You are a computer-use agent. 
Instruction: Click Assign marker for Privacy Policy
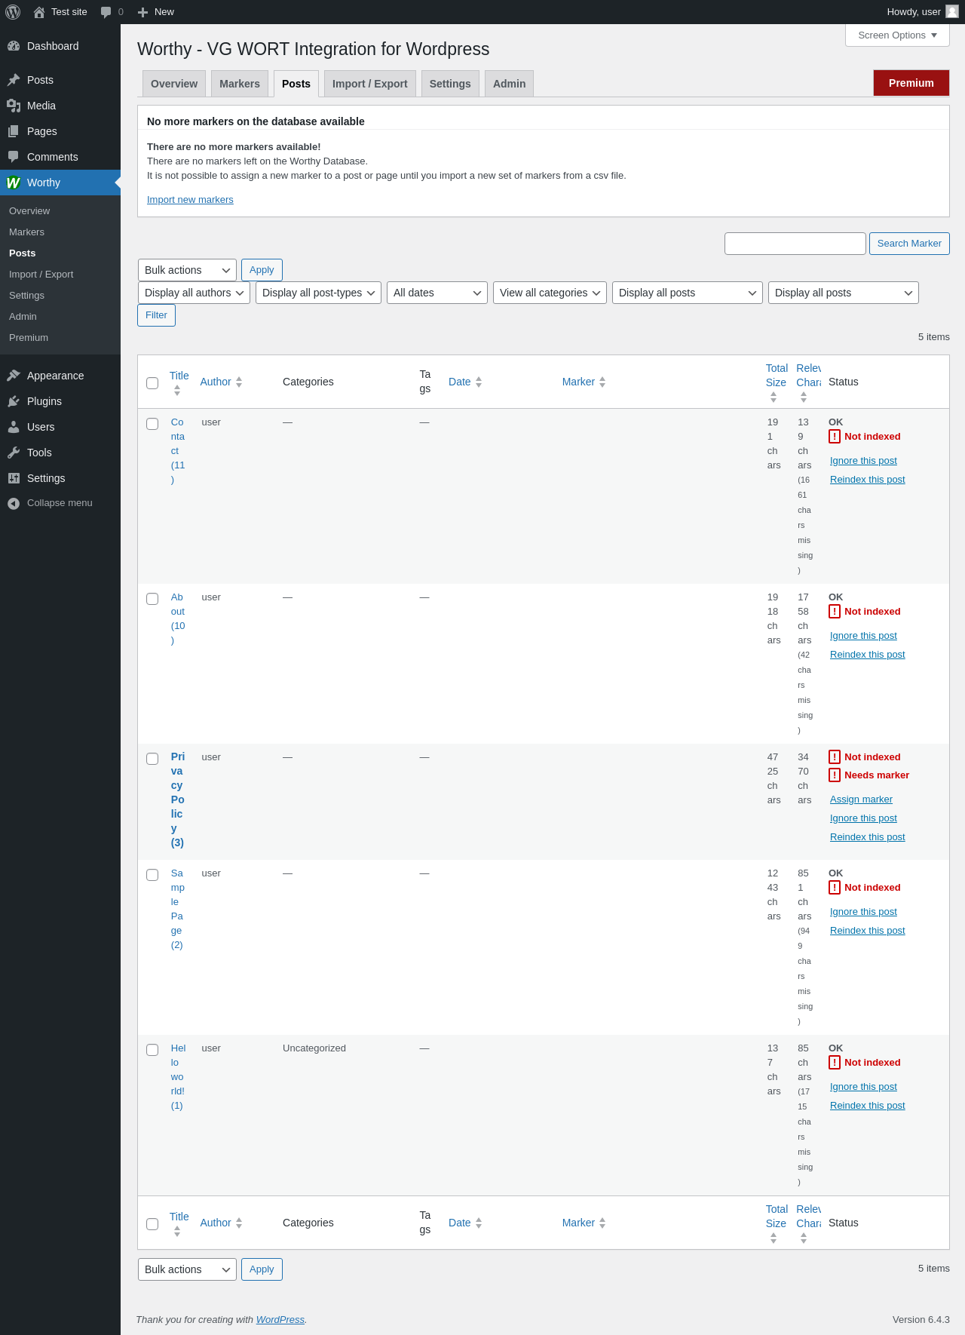861,799
